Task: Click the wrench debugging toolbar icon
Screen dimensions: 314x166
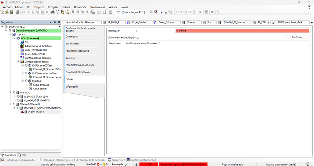Action: pos(170,12)
